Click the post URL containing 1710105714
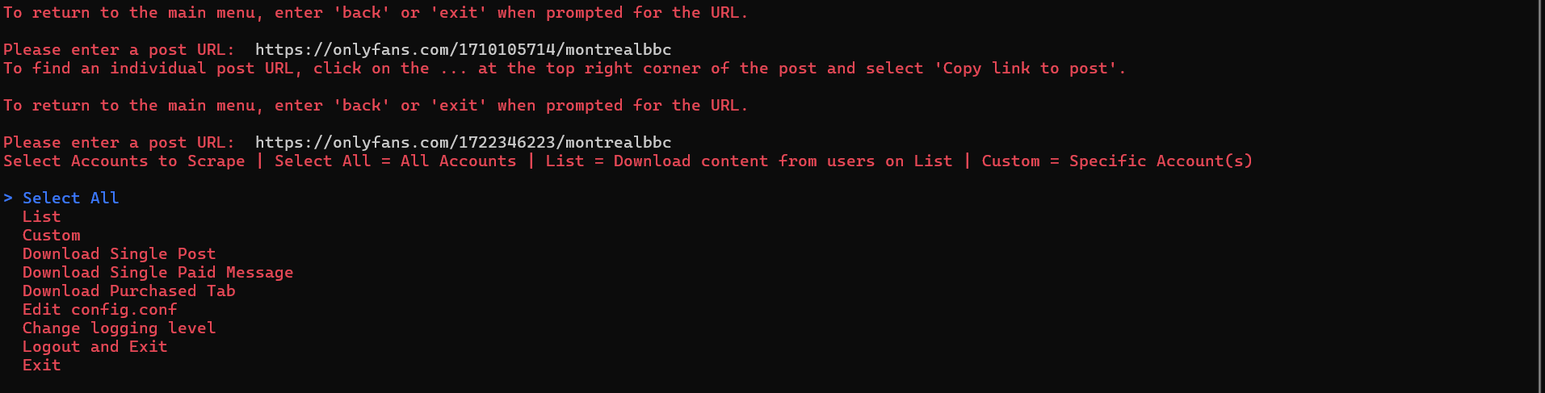 463,49
